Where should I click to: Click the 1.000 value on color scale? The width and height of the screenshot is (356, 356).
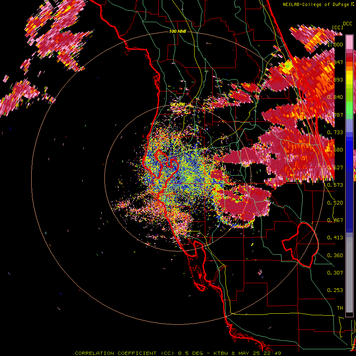click(x=335, y=44)
